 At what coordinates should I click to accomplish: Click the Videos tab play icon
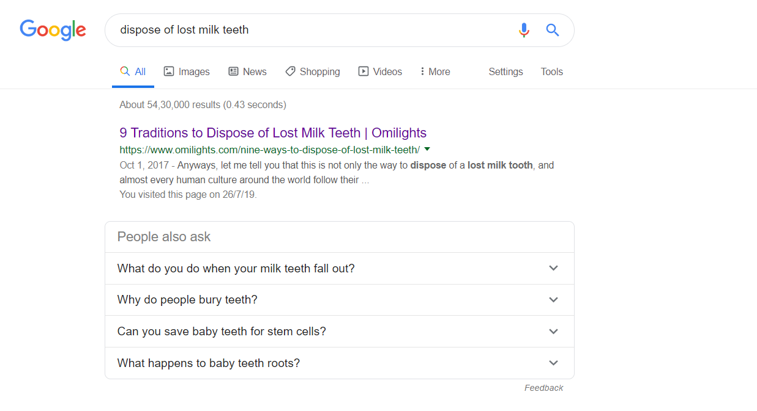[364, 71]
